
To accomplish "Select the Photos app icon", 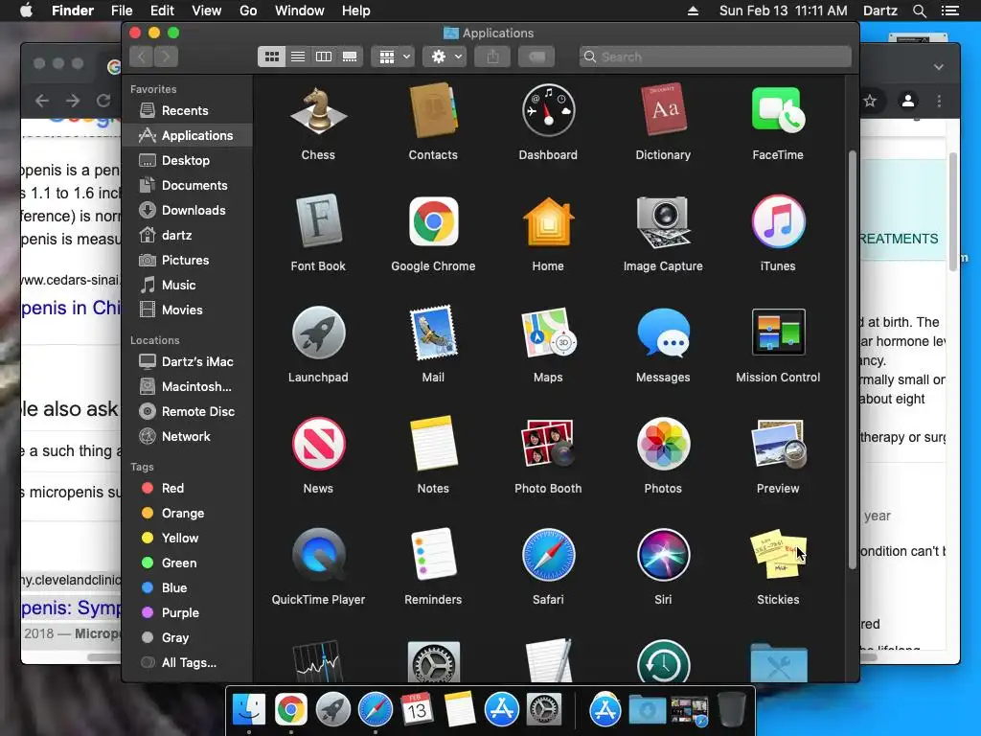I will 663,444.
